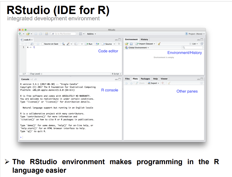
Task: Click the editor forward navigation arrow
Action: pyautogui.click(x=26, y=44)
